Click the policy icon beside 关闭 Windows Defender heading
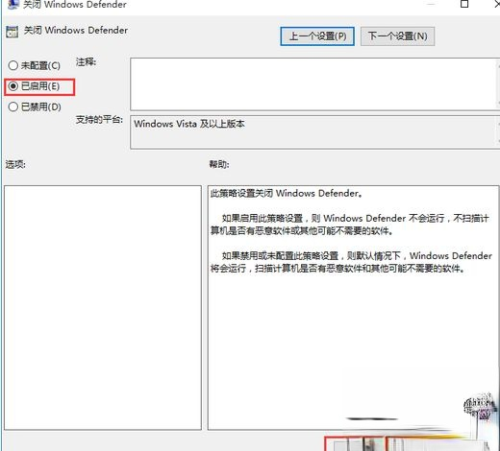Viewport: 500px width, 451px height. tap(12, 32)
